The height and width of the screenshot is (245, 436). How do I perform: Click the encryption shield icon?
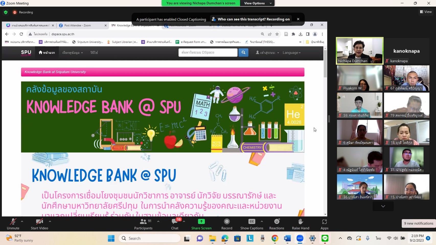tap(6, 12)
